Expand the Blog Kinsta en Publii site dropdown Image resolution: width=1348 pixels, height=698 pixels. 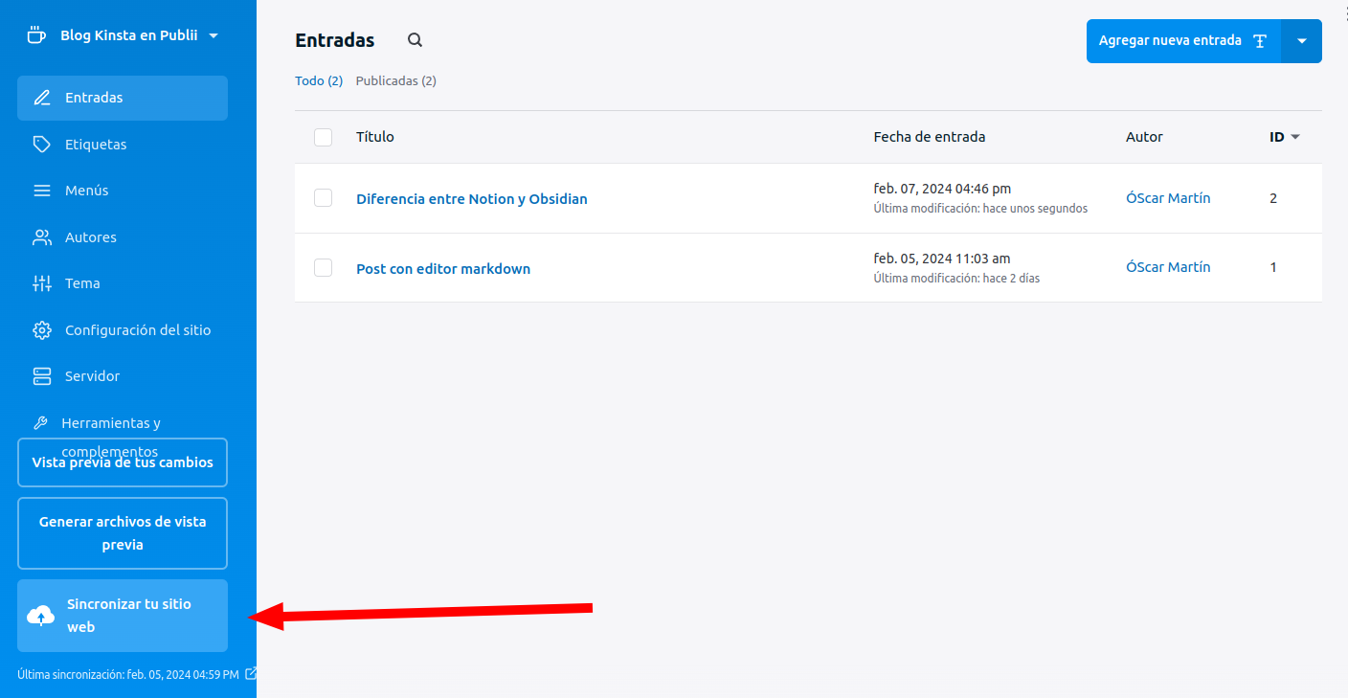213,35
